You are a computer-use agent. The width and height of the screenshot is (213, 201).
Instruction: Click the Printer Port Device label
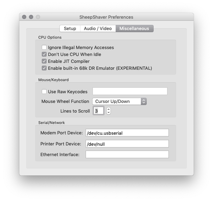[x=61, y=144]
